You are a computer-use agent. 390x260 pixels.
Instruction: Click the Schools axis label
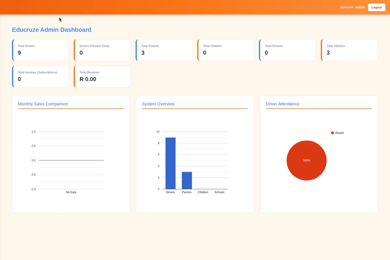click(x=219, y=192)
